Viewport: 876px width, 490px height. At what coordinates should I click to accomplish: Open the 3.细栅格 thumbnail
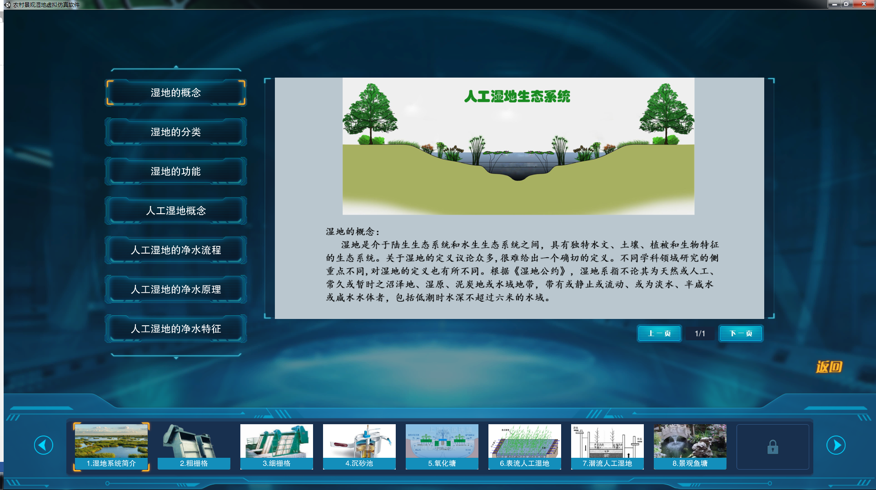277,446
